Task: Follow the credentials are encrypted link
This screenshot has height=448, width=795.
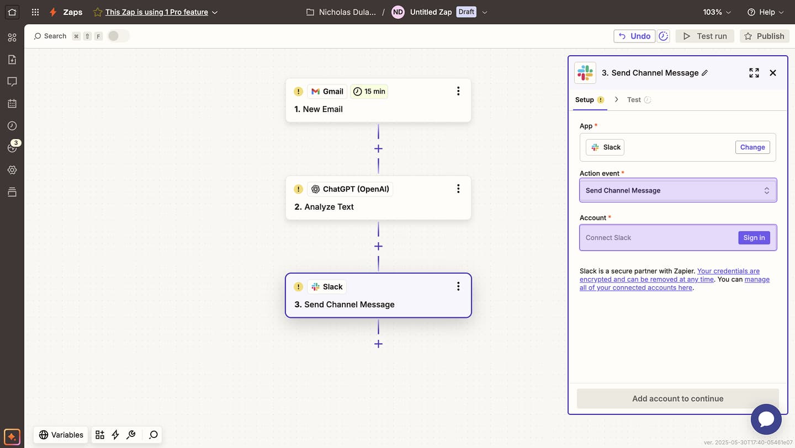Action: click(x=670, y=275)
